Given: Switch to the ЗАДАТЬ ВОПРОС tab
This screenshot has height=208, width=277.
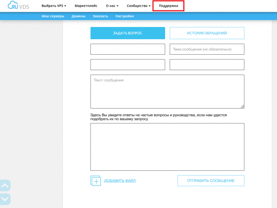Looking at the screenshot, I should [x=127, y=33].
